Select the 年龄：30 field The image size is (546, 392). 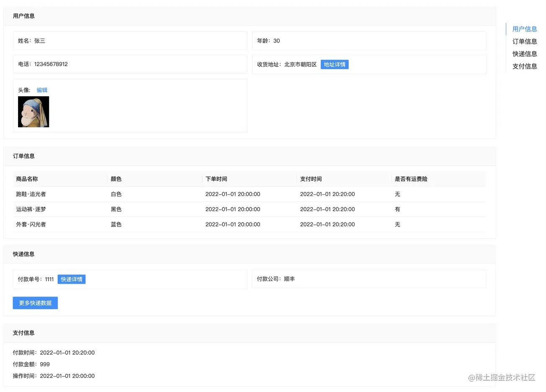tap(369, 41)
